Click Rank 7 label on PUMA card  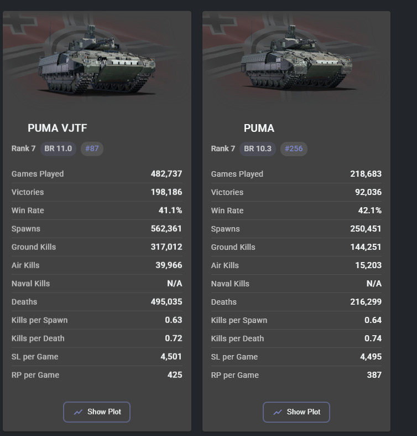[x=223, y=148]
